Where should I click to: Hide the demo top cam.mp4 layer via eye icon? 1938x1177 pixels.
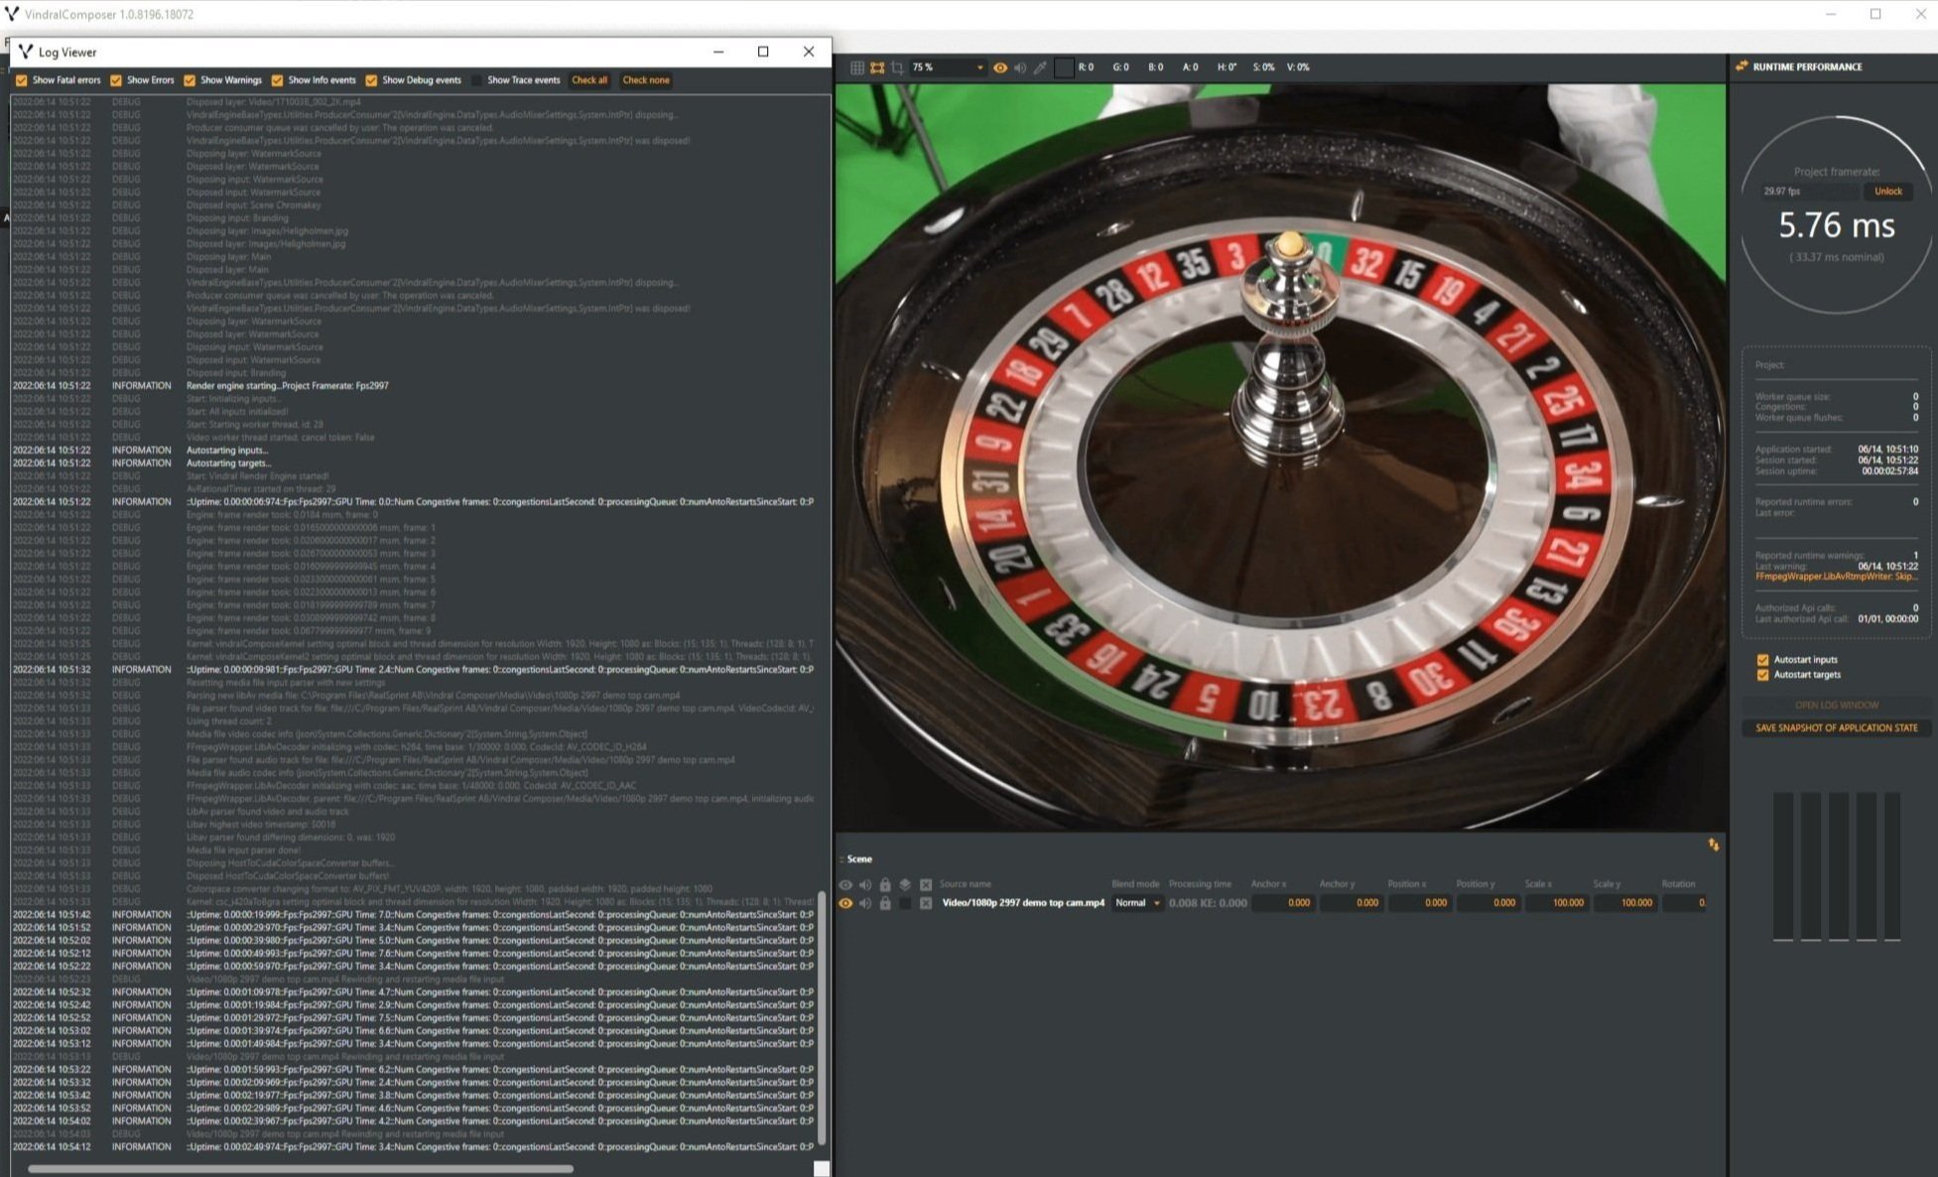845,903
